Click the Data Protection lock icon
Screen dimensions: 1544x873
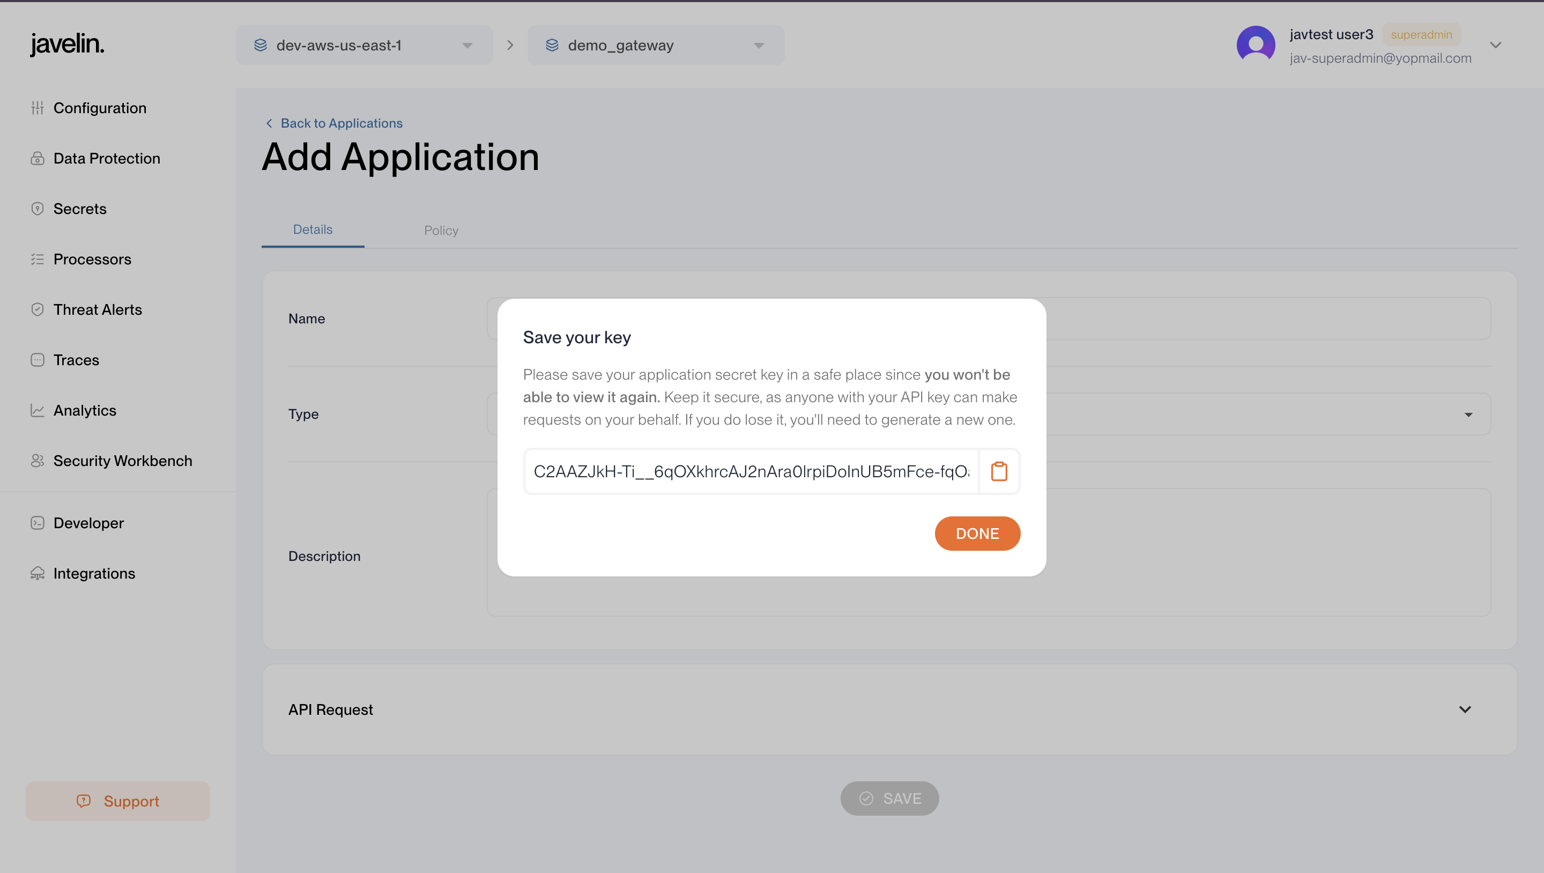pos(37,158)
